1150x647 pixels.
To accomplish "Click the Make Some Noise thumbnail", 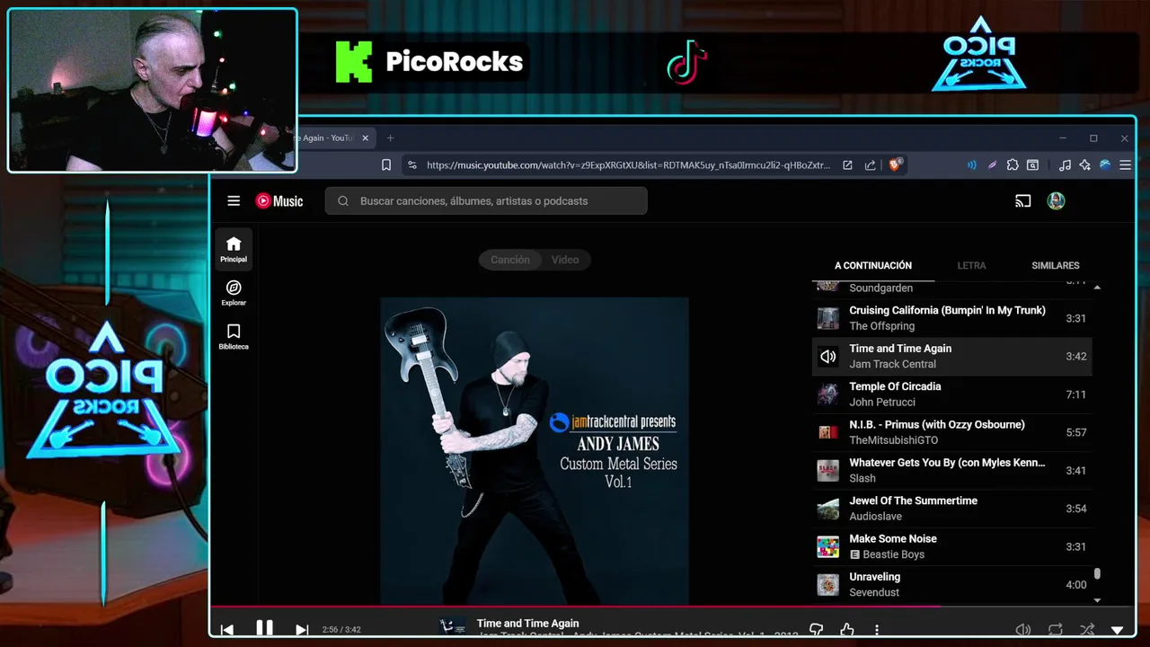I will [827, 546].
